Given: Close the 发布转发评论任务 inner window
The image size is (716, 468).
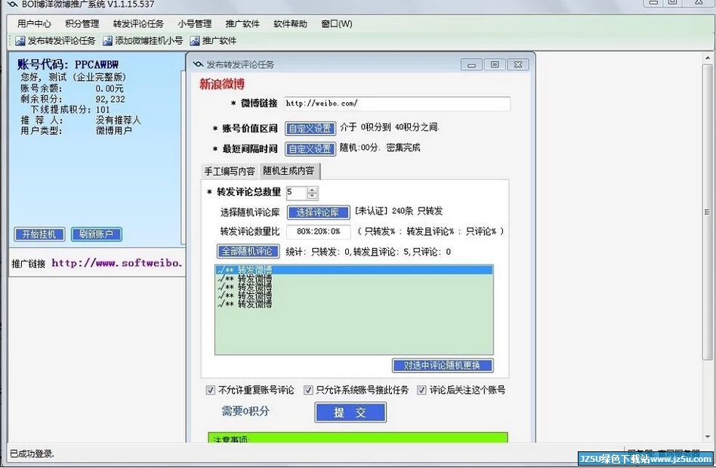Looking at the screenshot, I should click(x=518, y=64).
